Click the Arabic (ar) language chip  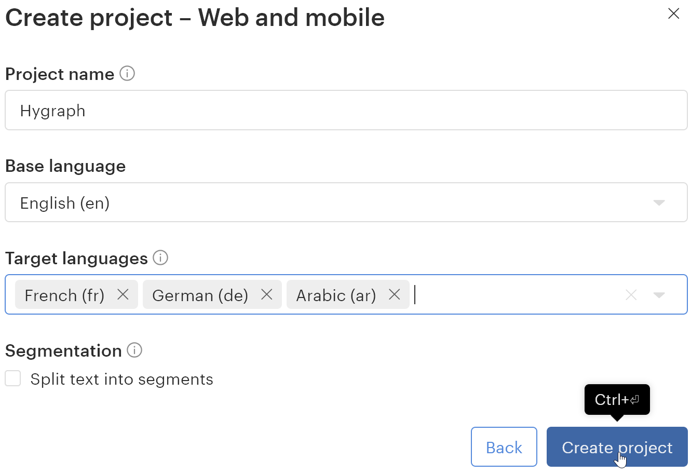click(336, 295)
